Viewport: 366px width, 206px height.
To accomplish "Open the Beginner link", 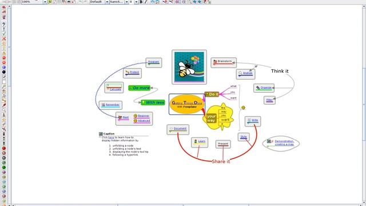I will 144,116.
